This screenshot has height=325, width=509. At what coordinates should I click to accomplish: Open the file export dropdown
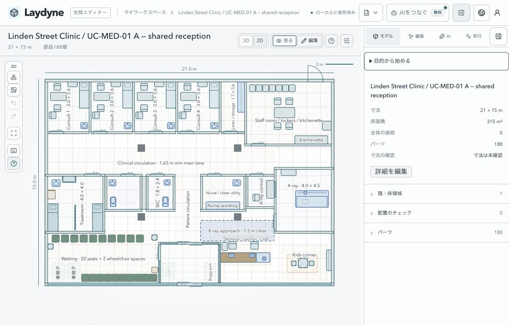click(371, 13)
